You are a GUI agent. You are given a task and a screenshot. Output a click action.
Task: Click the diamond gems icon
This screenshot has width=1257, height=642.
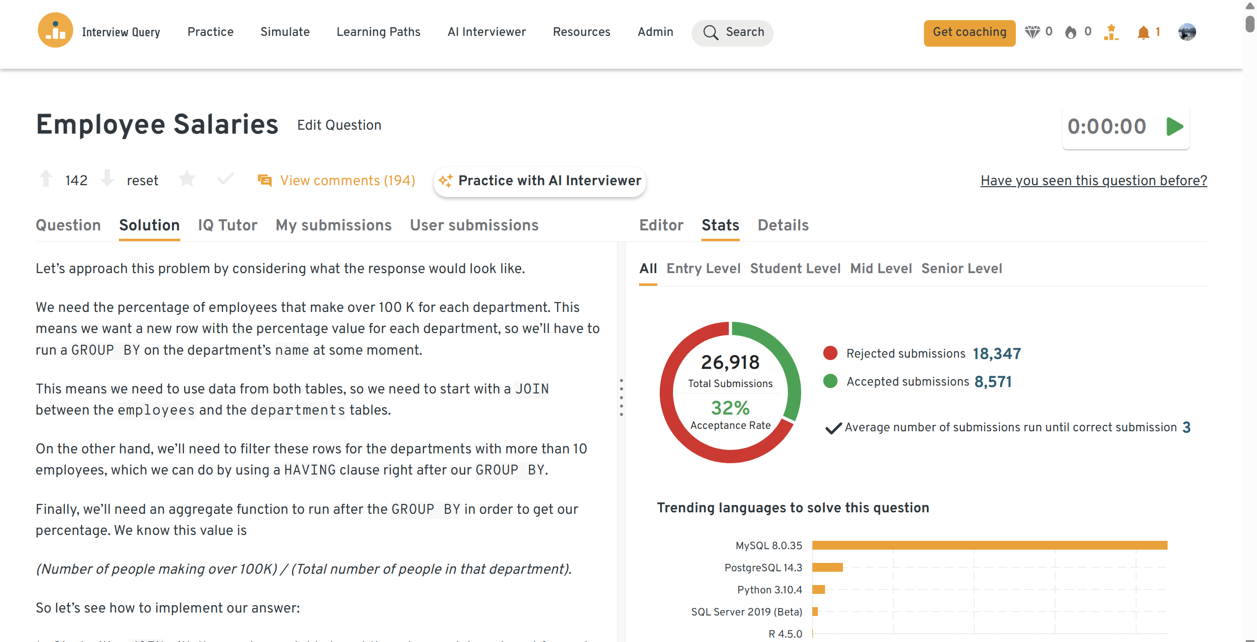(1032, 32)
